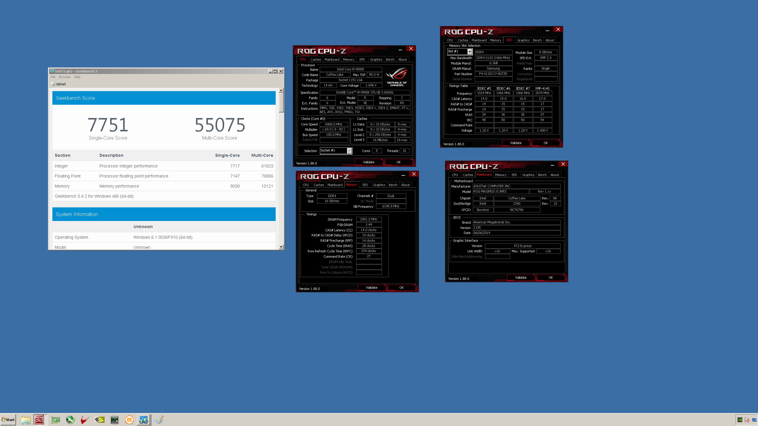The image size is (758, 426).
Task: Open the Slot #1 memory slot dropdown
Action: [470, 52]
